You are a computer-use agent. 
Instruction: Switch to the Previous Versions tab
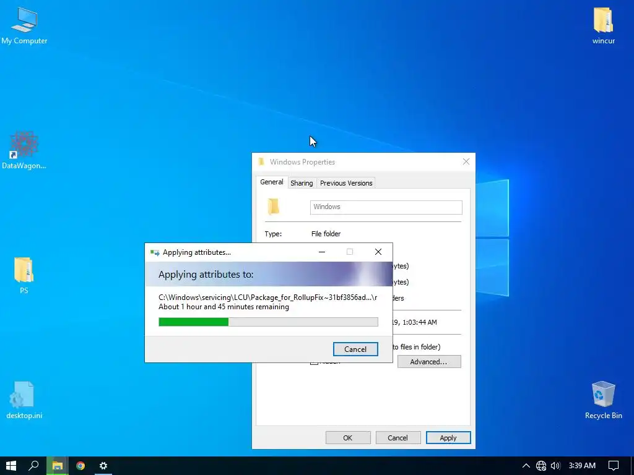click(x=346, y=183)
